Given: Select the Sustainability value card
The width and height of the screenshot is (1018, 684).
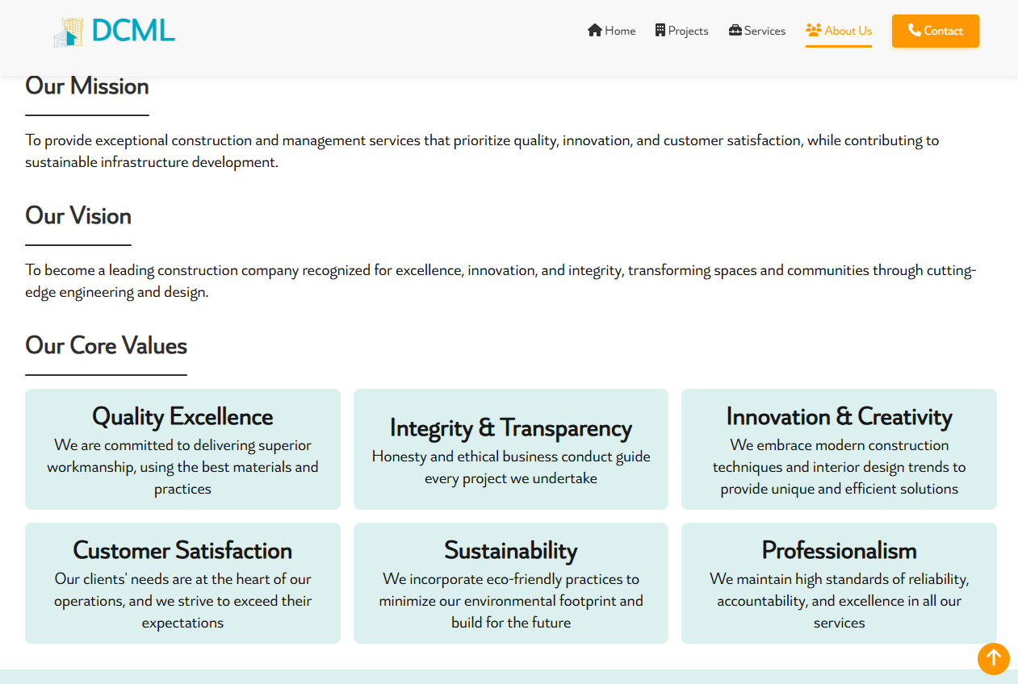Looking at the screenshot, I should 511,583.
